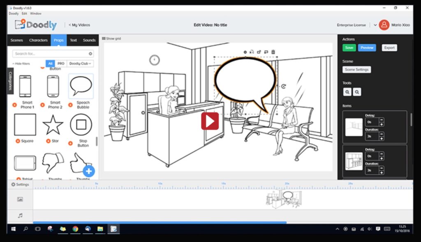Image resolution: width=421 pixels, height=242 pixels.
Task: Click first item's delay field
Action: pyautogui.click(x=372, y=122)
